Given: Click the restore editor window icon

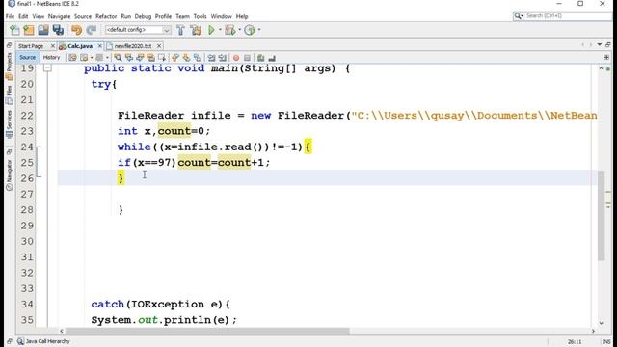Looking at the screenshot, I should point(608,45).
